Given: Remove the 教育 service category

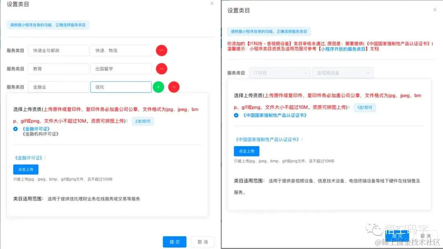Looking at the screenshot, I should tap(161, 68).
